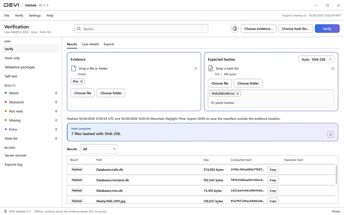Switch to the Exports tab

[x=109, y=44]
